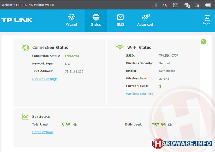
Task: Click the Daily Used value '757.99'
Action: pyautogui.click(x=159, y=125)
